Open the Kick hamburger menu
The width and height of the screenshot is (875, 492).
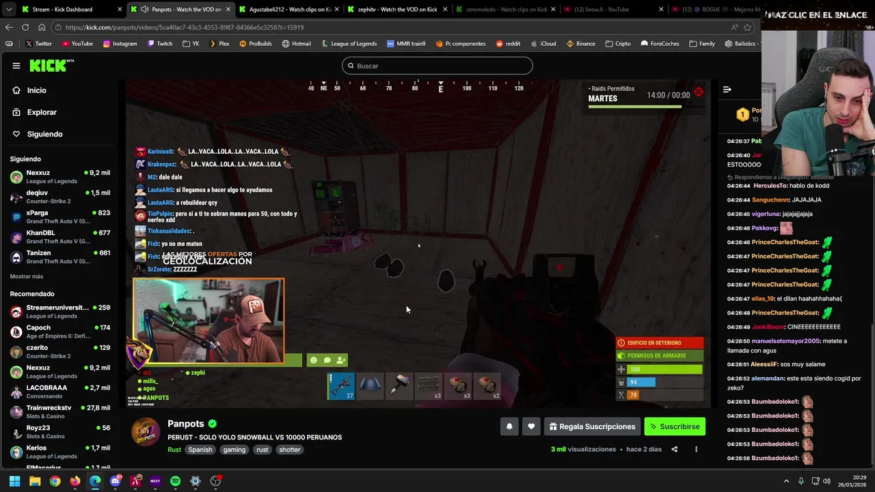16,66
